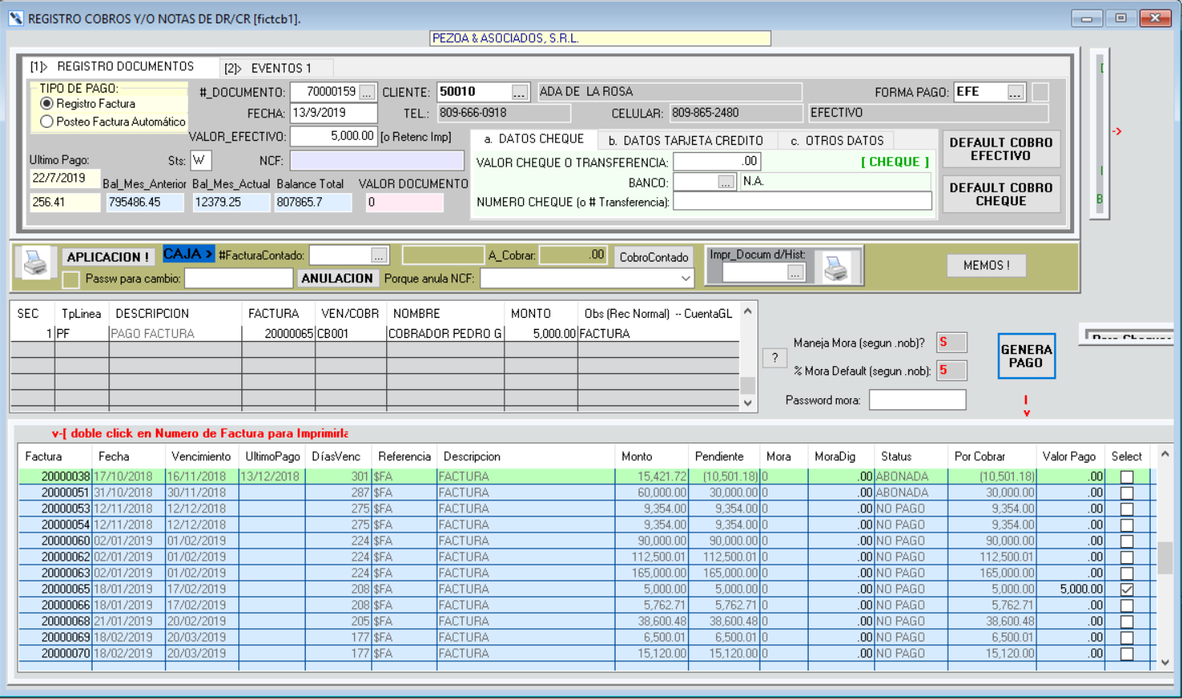The height and width of the screenshot is (699, 1182).
Task: Click the Password mora input field
Action: point(917,401)
